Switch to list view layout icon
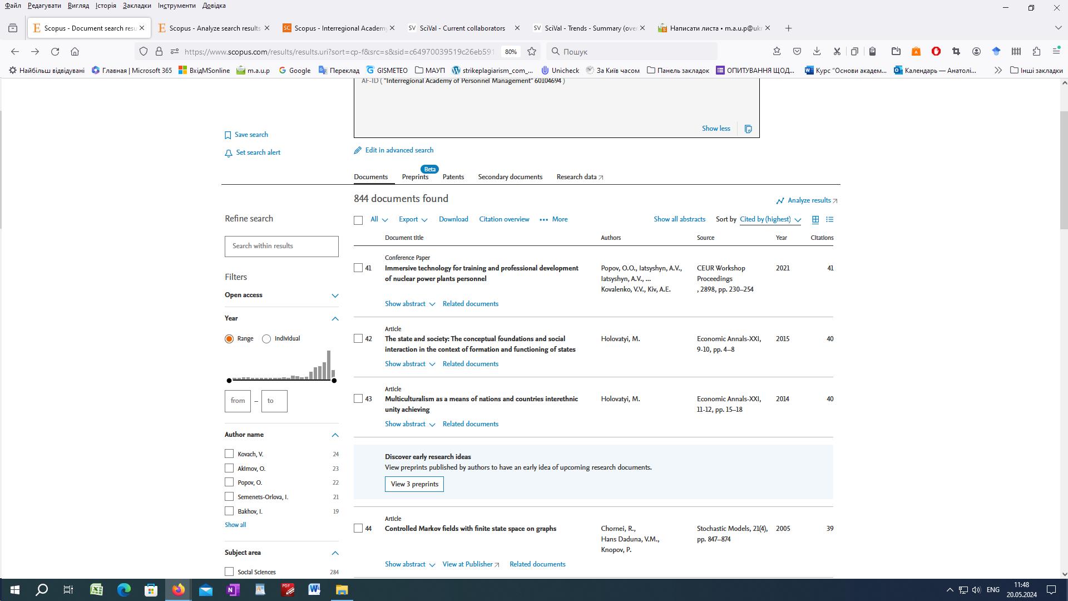Screen dimensions: 1068x601 (830, 220)
